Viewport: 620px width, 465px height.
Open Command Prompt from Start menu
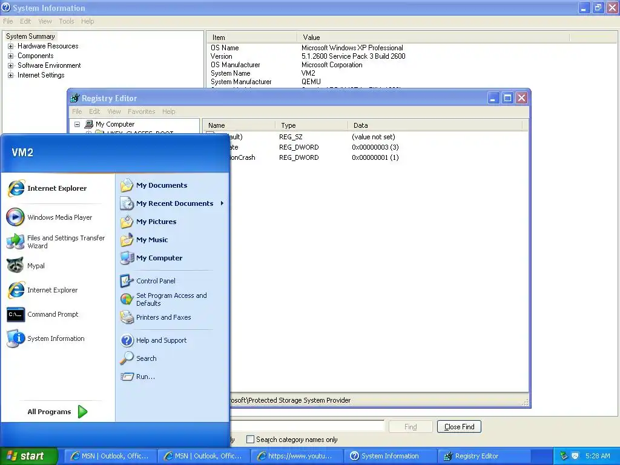point(43,314)
